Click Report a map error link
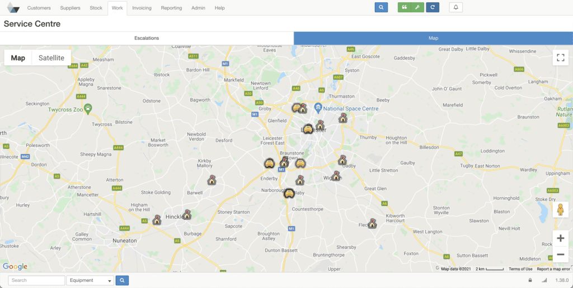Viewport: 573px width, 288px height. coord(553,269)
